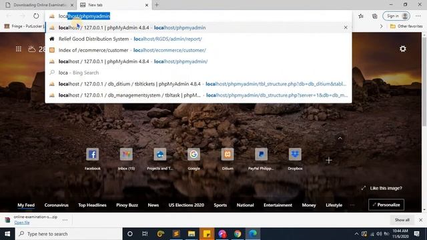427x240 pixels.
Task: Open Cortana circle icon on taskbar
Action: [130, 234]
